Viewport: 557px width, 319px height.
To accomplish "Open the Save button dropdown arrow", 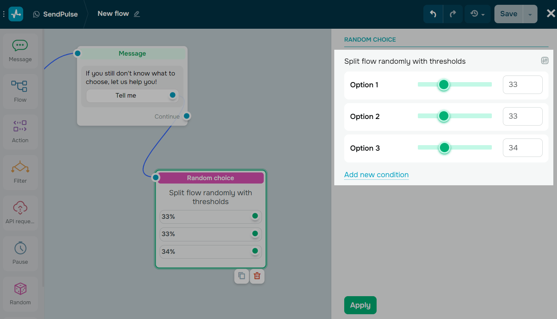I will point(530,14).
